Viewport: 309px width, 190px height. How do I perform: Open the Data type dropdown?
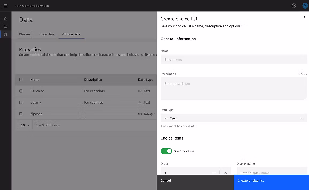coord(234,118)
